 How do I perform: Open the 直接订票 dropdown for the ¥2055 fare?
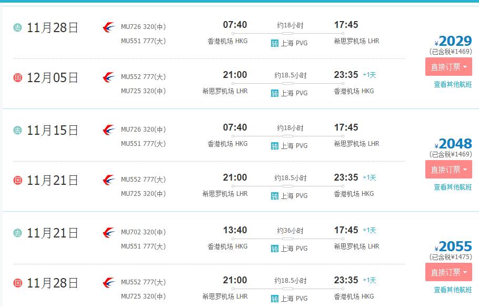coord(448,272)
